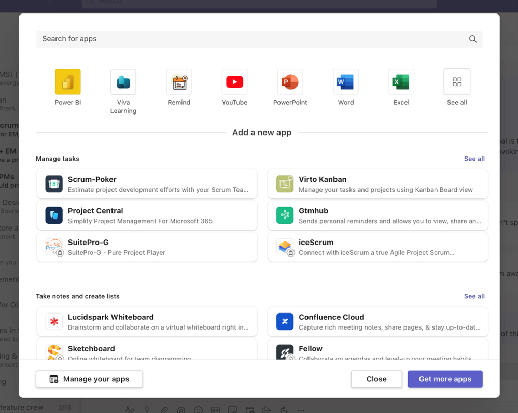See all Take notes and create lists apps

tap(474, 296)
